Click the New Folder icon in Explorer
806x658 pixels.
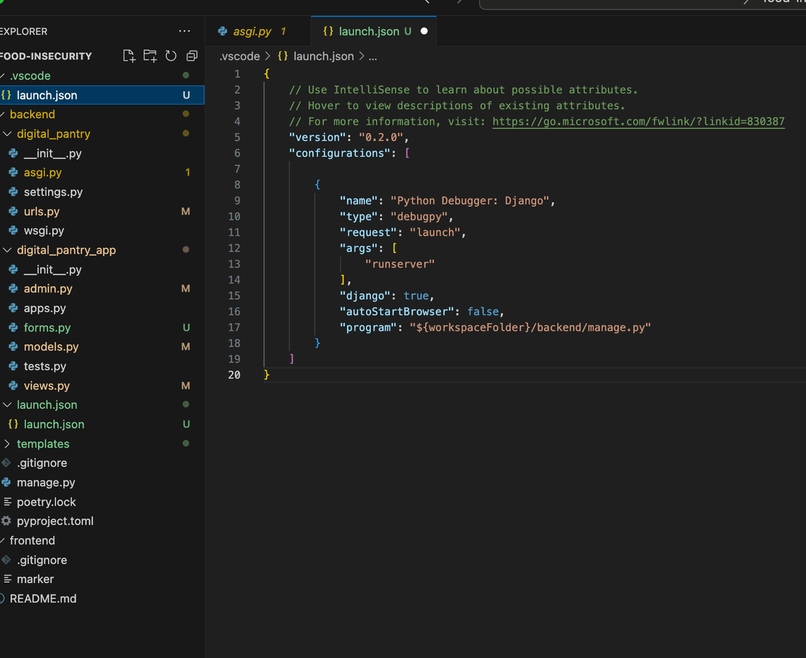click(x=150, y=56)
